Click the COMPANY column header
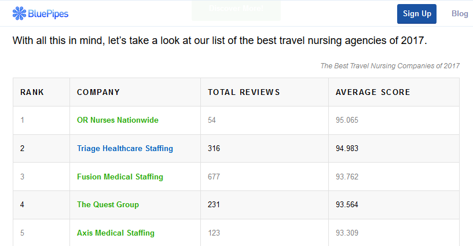The image size is (473, 246). pyautogui.click(x=135, y=92)
